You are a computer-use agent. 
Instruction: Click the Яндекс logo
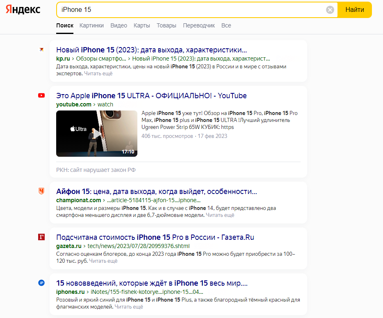23,9
